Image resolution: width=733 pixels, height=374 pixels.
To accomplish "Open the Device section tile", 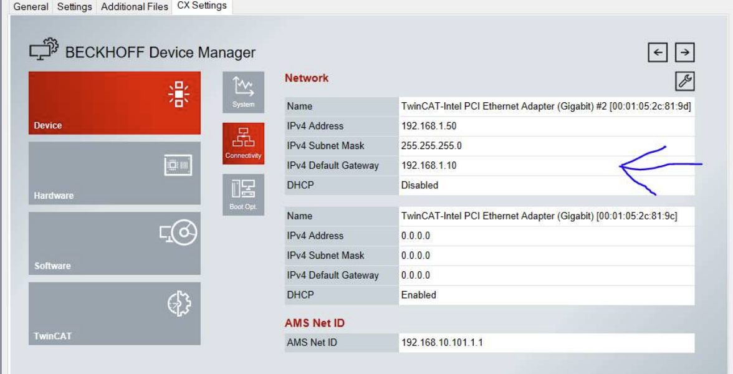I will 115,103.
